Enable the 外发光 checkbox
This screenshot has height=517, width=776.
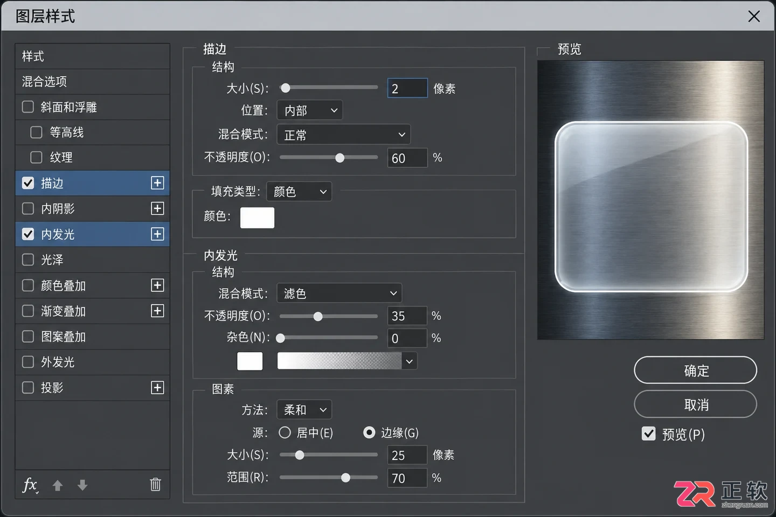point(28,362)
